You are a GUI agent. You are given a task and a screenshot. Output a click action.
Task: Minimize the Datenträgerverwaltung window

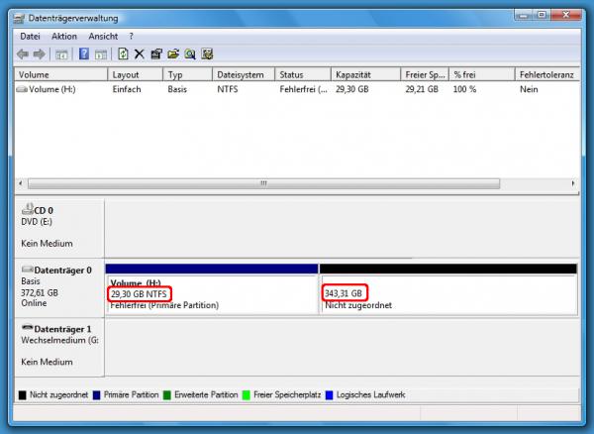pyautogui.click(x=525, y=16)
